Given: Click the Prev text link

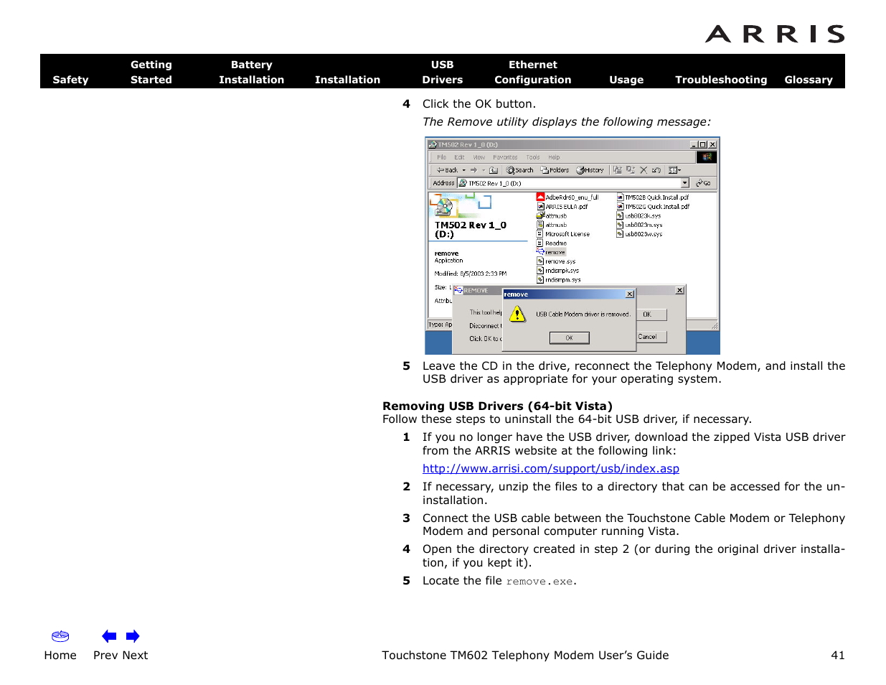Looking at the screenshot, I should 105,656.
